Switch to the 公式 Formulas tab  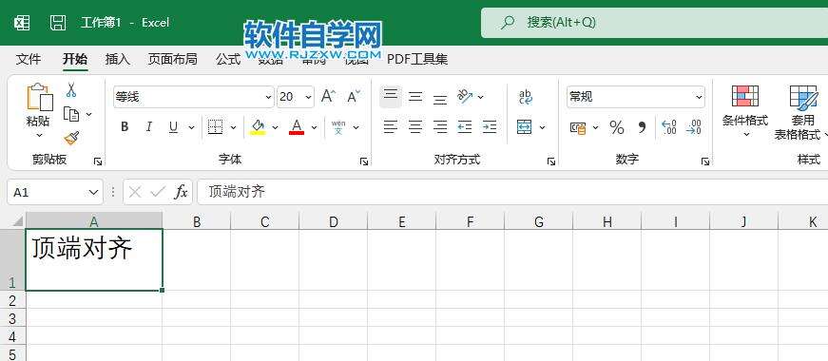[x=228, y=59]
